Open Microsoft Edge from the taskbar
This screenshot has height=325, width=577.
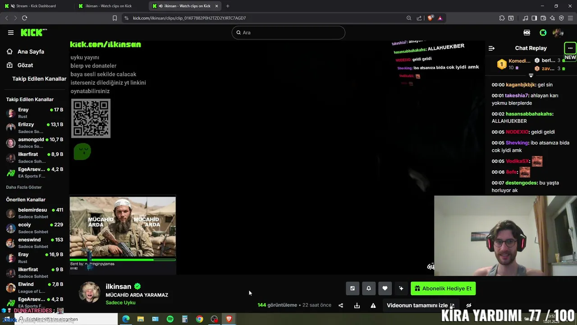[x=126, y=319]
